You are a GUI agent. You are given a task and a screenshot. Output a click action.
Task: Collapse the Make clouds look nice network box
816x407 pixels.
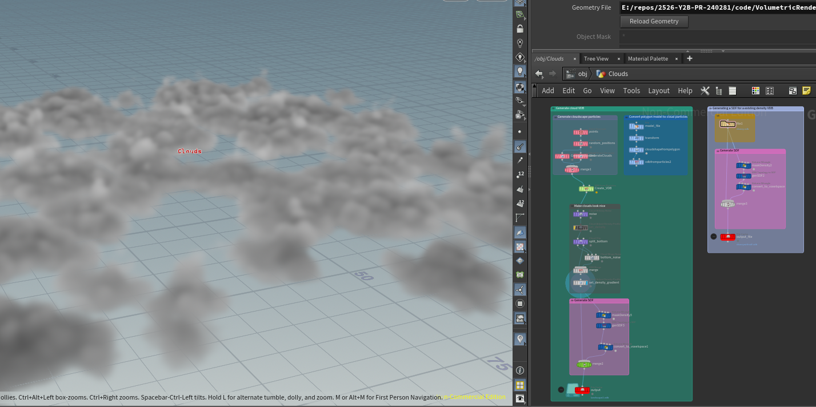572,206
